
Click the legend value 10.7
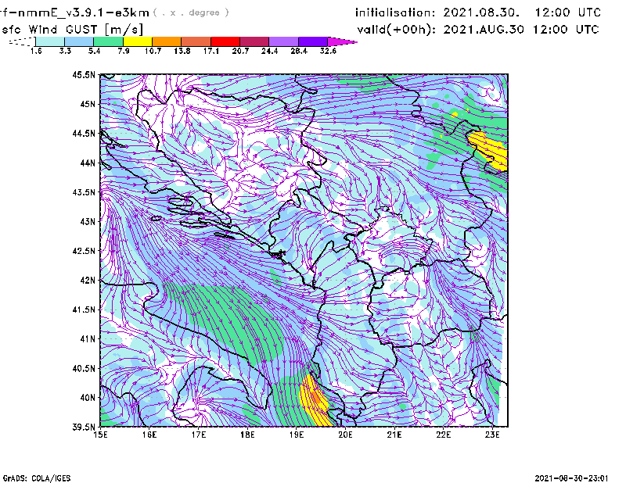(153, 51)
